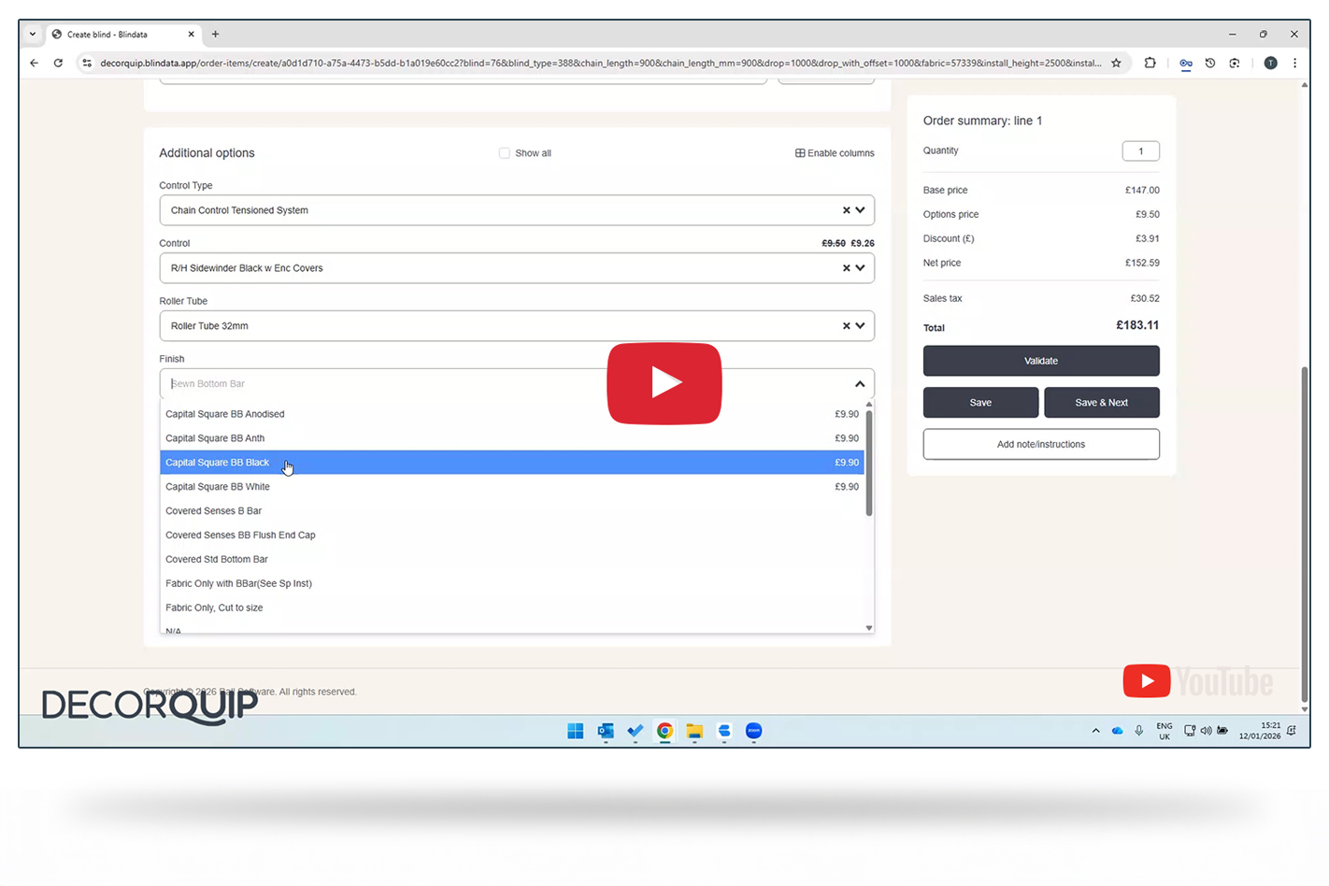Reload the page with refresh icon
Image resolution: width=1329 pixels, height=886 pixels.
click(x=58, y=64)
